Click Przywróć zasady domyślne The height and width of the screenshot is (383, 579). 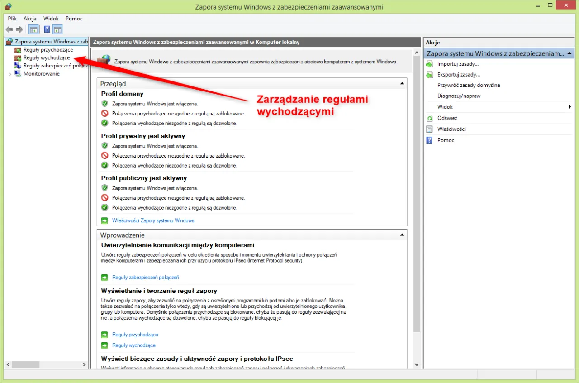468,85
